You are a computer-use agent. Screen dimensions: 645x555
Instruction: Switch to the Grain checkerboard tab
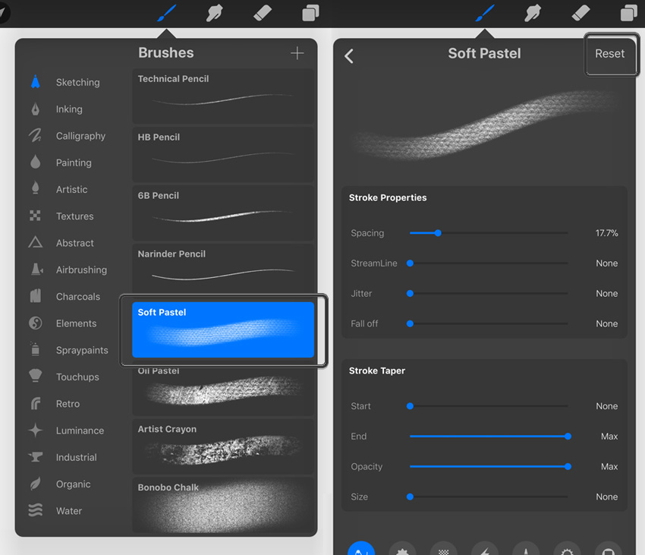coord(443,548)
